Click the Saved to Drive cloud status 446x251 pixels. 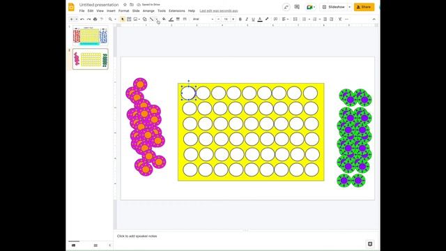(148, 5)
